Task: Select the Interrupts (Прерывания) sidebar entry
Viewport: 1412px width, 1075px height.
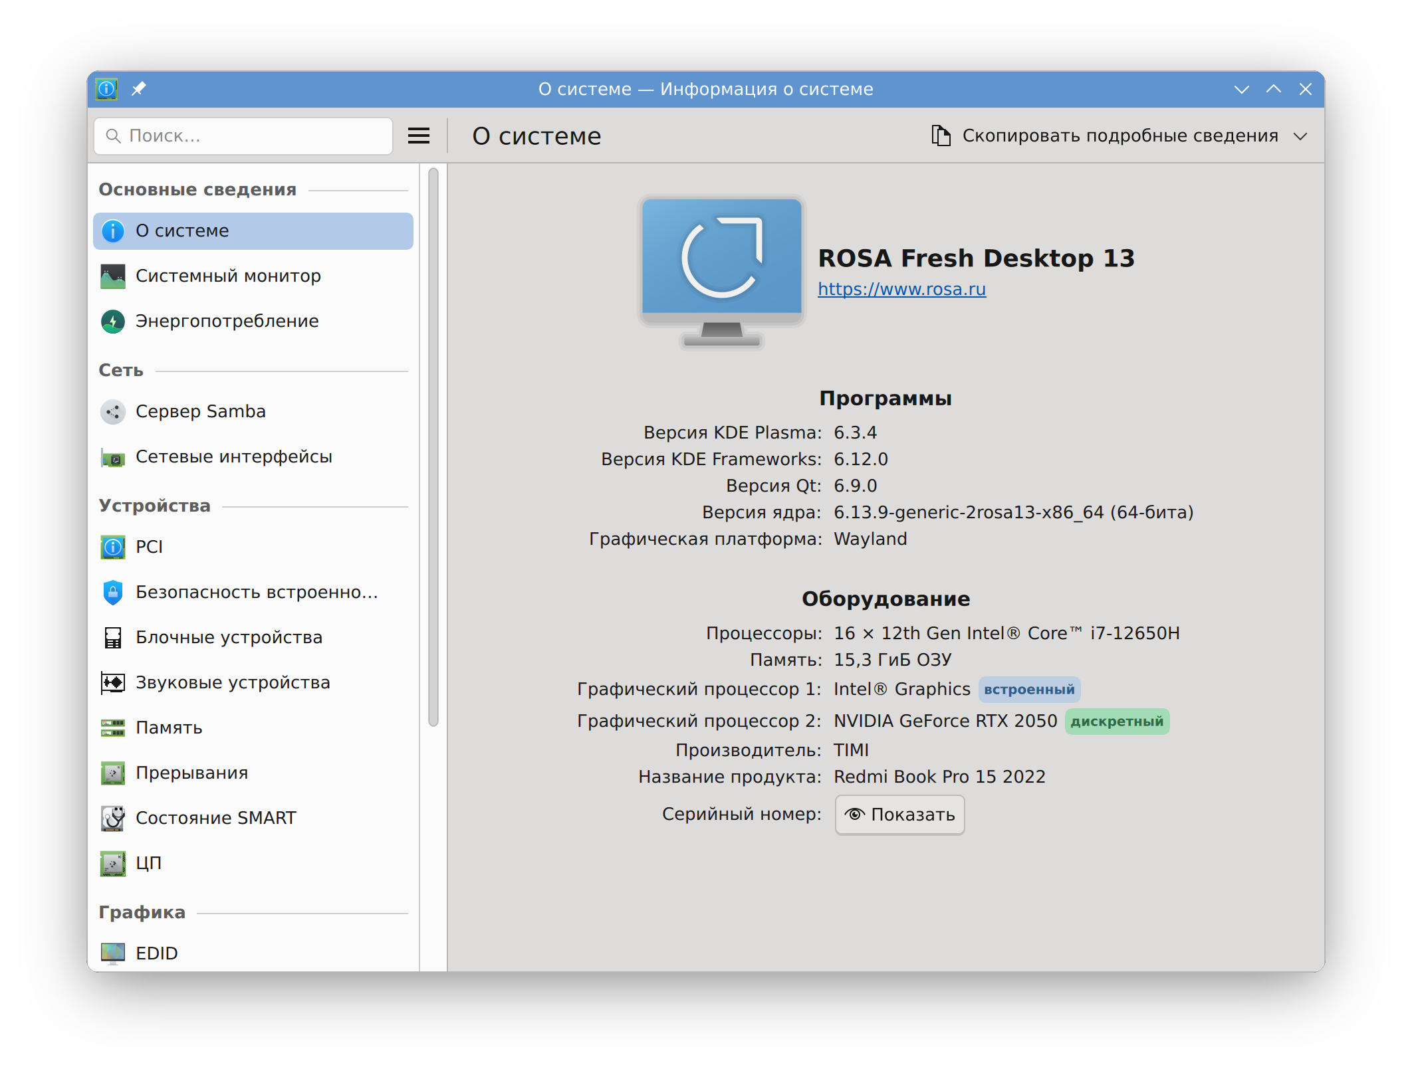Action: 191,773
